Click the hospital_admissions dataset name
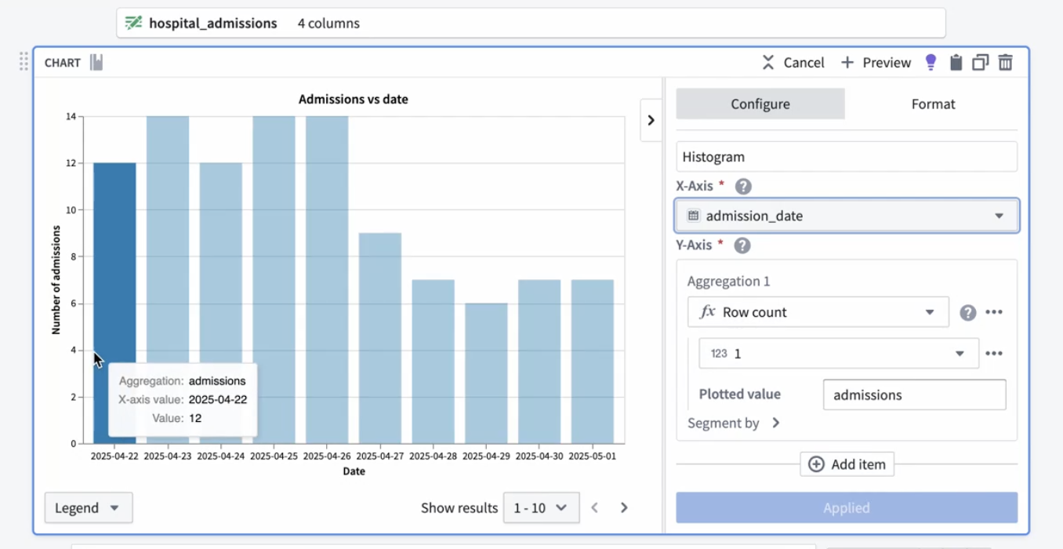 point(213,24)
